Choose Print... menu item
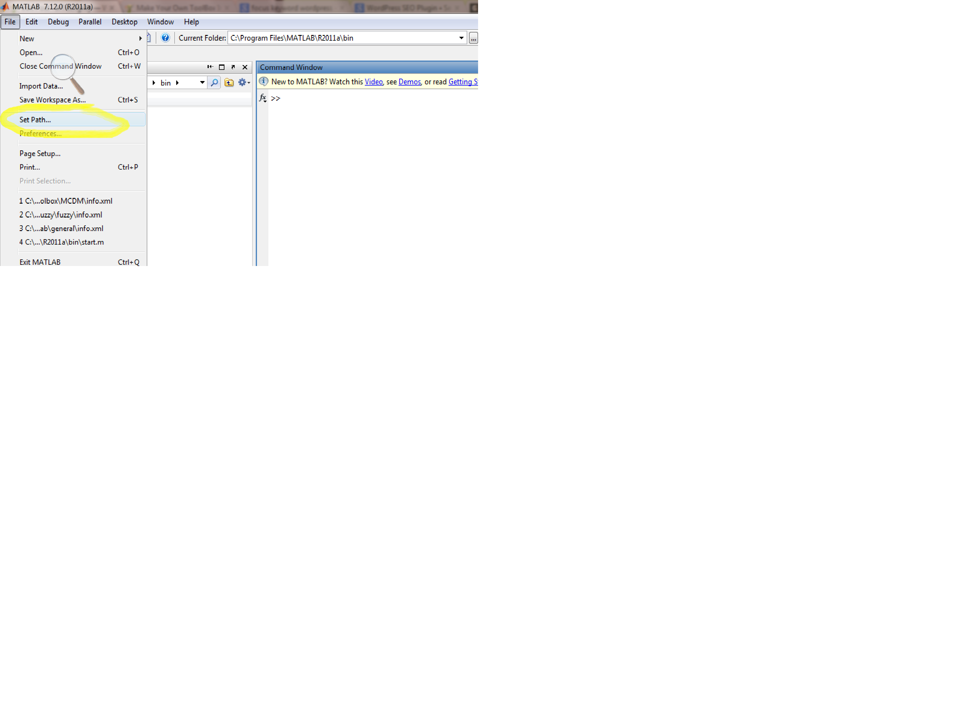 (x=81, y=167)
